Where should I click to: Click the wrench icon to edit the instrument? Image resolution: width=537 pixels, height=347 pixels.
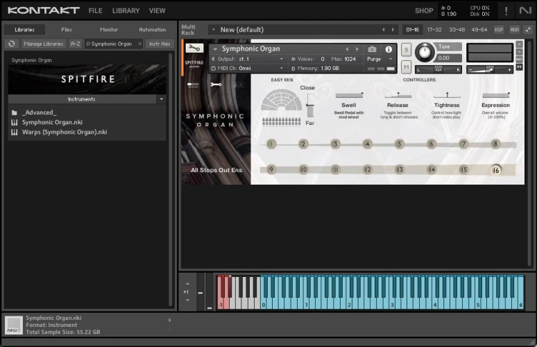[x=195, y=49]
